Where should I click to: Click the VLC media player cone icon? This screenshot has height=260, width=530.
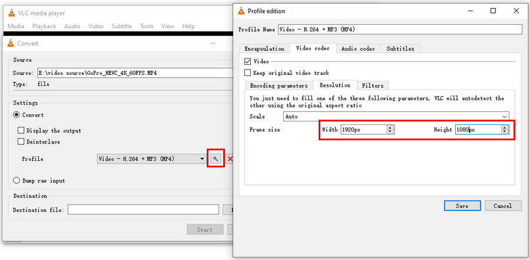coord(12,13)
